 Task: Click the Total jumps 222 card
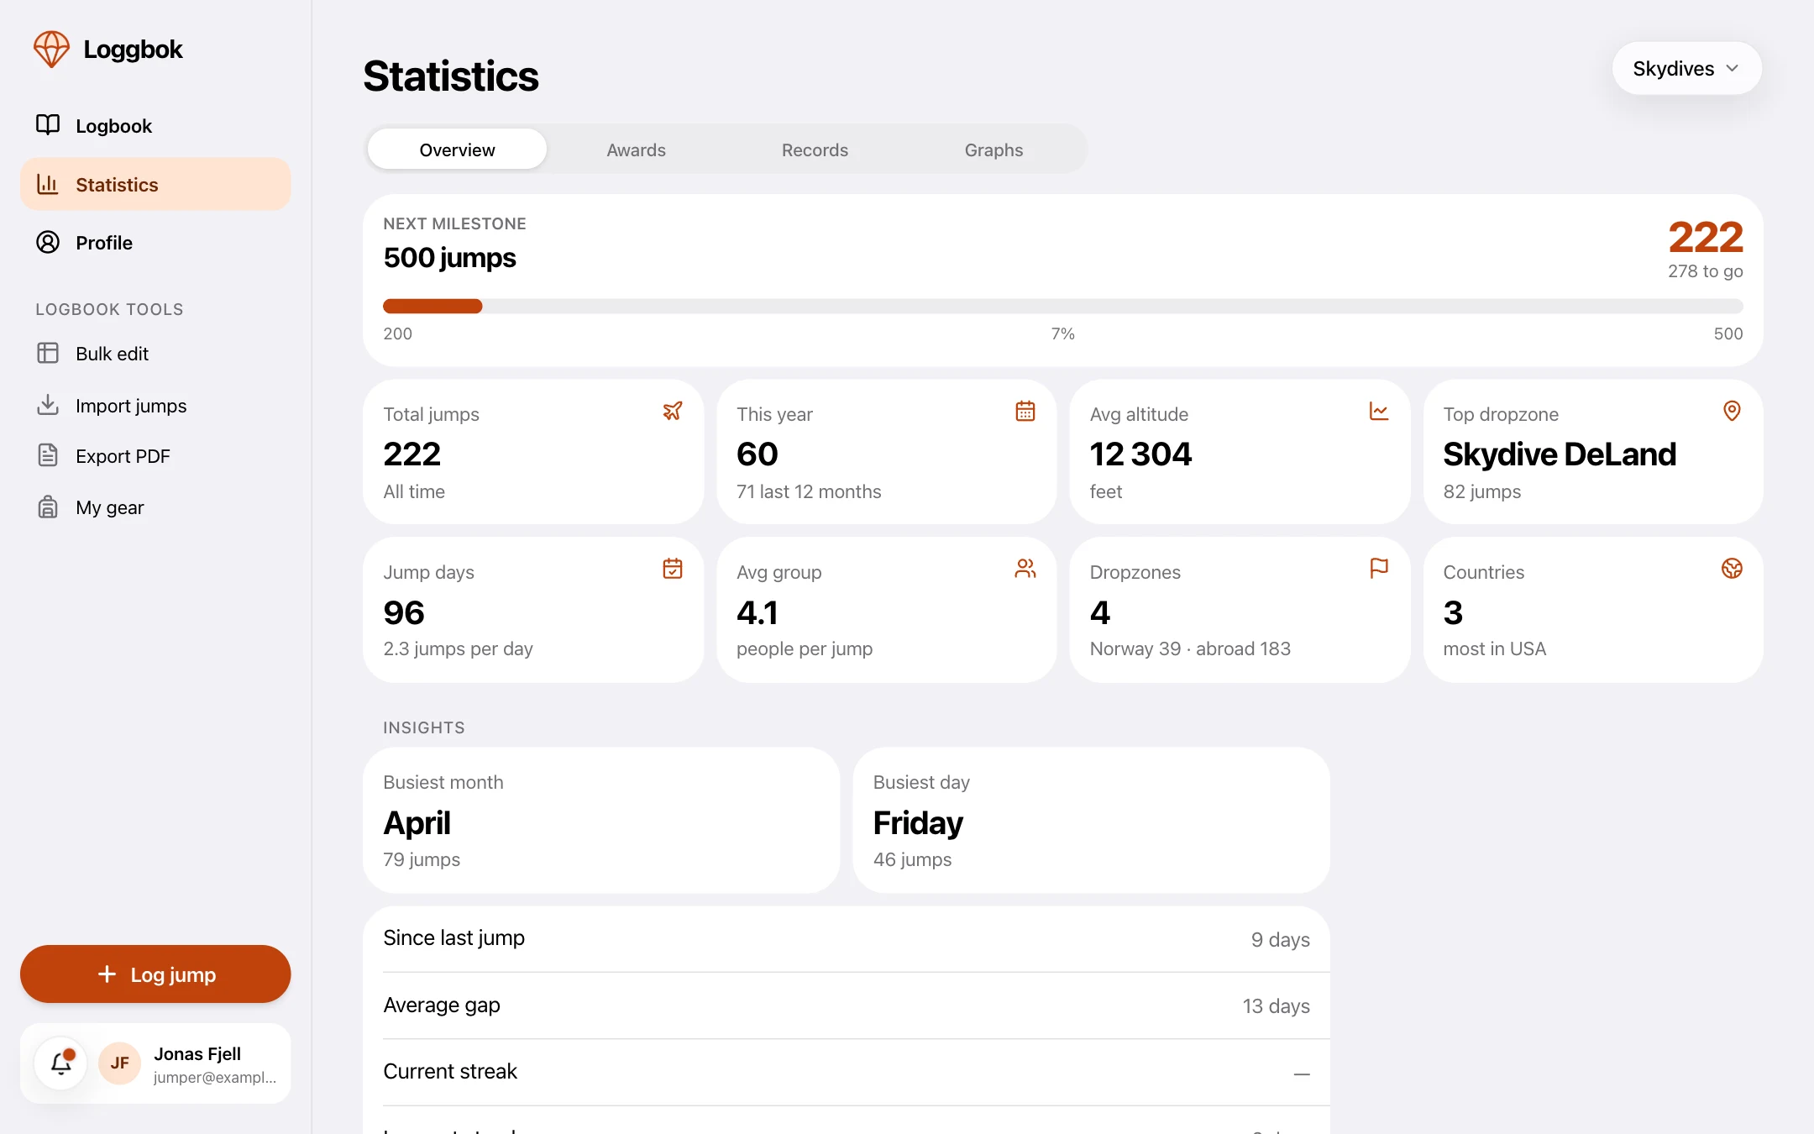(533, 451)
